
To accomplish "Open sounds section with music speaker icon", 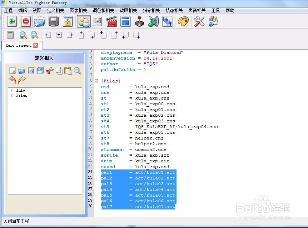I will 153,21.
